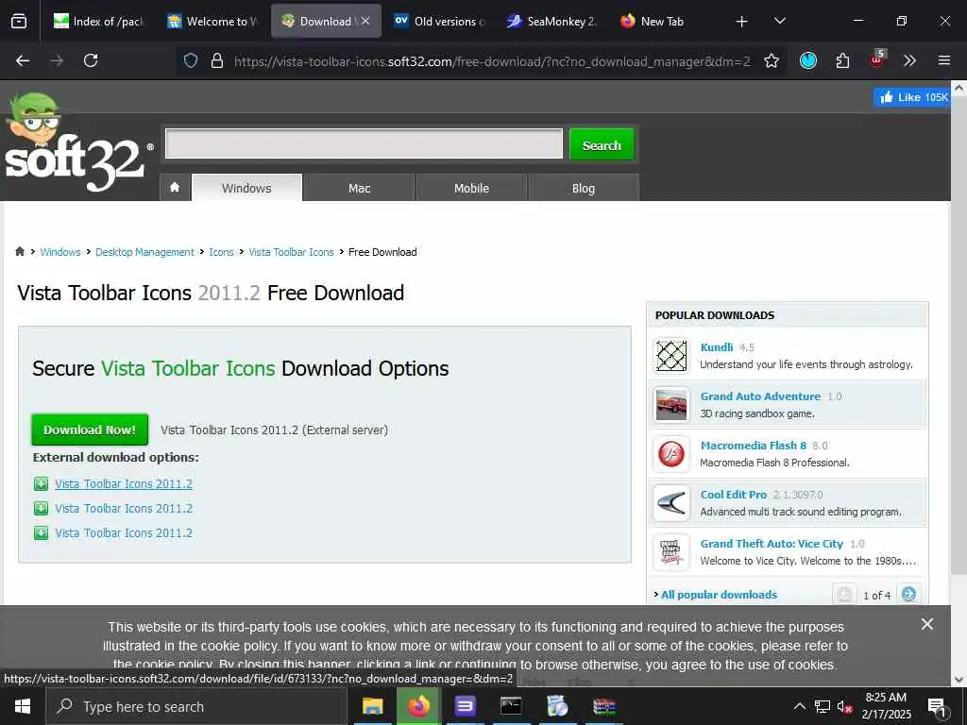Open Macromedia Flash 8 link
The image size is (967, 725).
click(x=753, y=446)
